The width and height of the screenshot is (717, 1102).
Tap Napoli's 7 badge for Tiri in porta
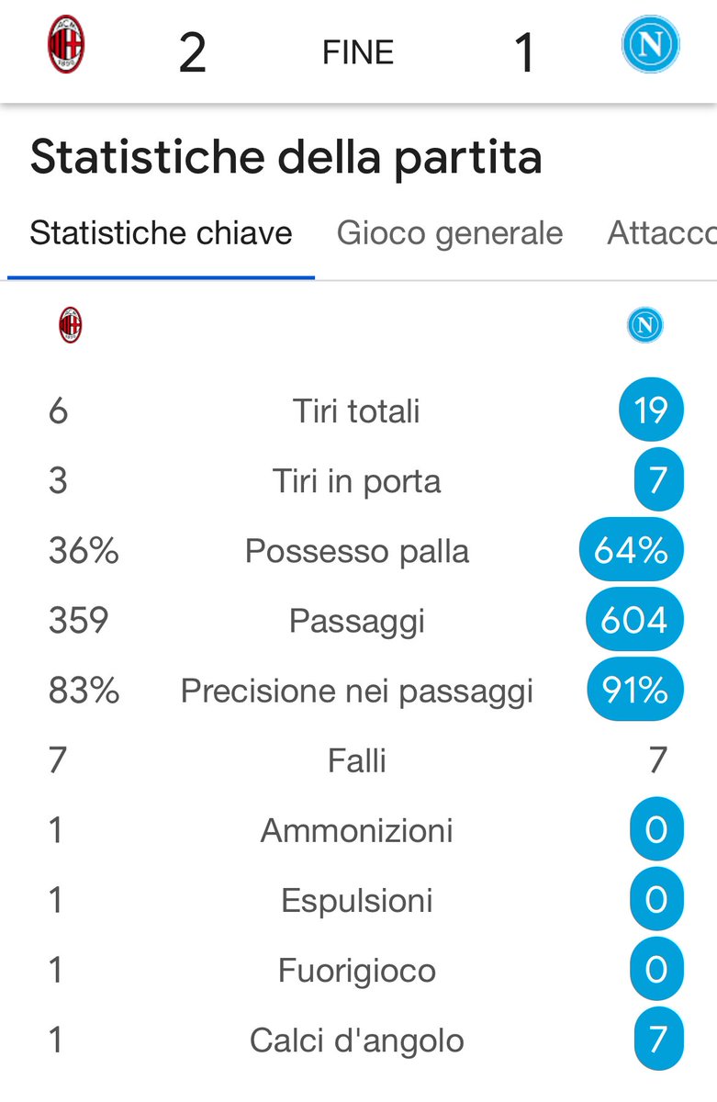click(657, 481)
